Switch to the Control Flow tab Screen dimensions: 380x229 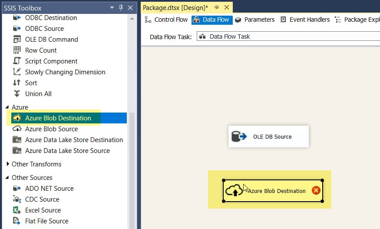pos(166,20)
